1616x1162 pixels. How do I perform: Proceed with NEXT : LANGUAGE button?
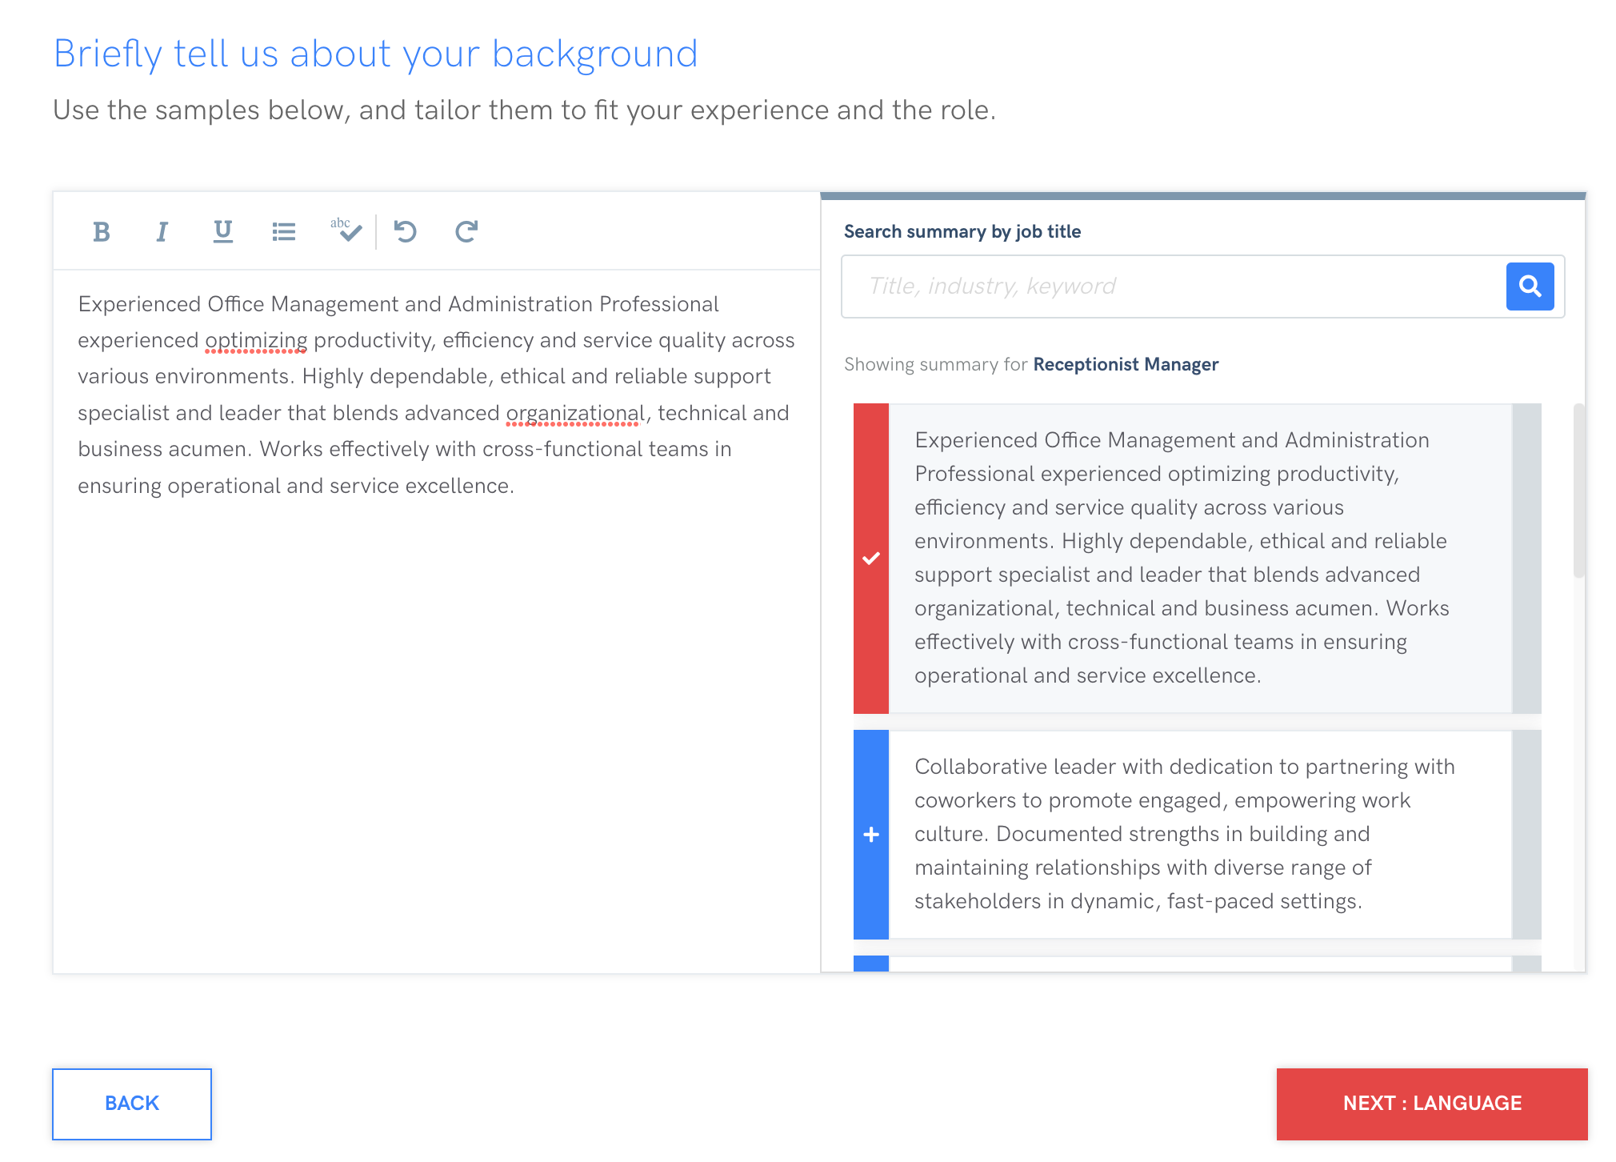click(x=1431, y=1104)
